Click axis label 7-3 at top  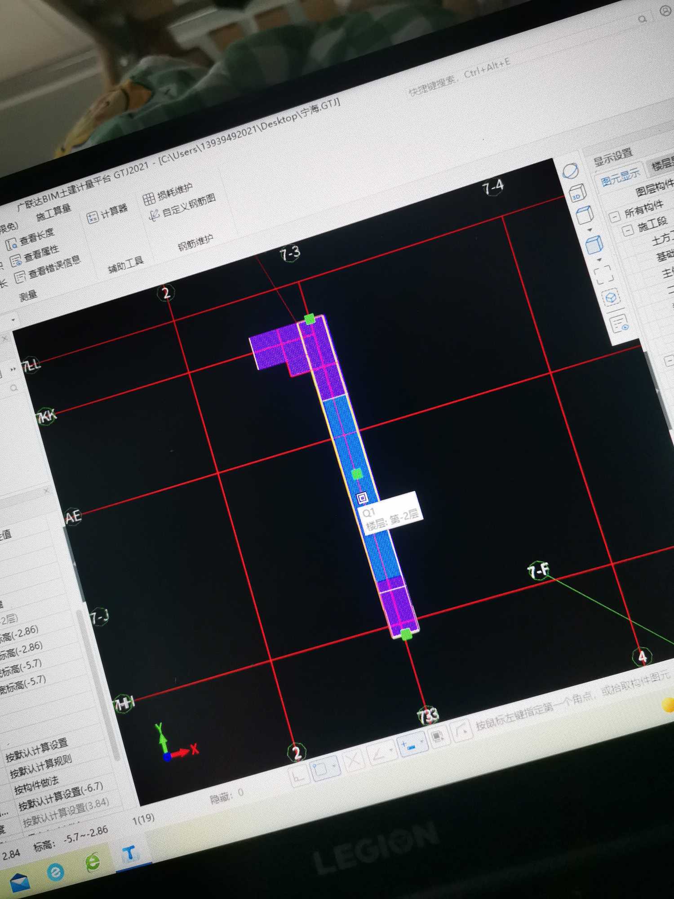(x=290, y=254)
